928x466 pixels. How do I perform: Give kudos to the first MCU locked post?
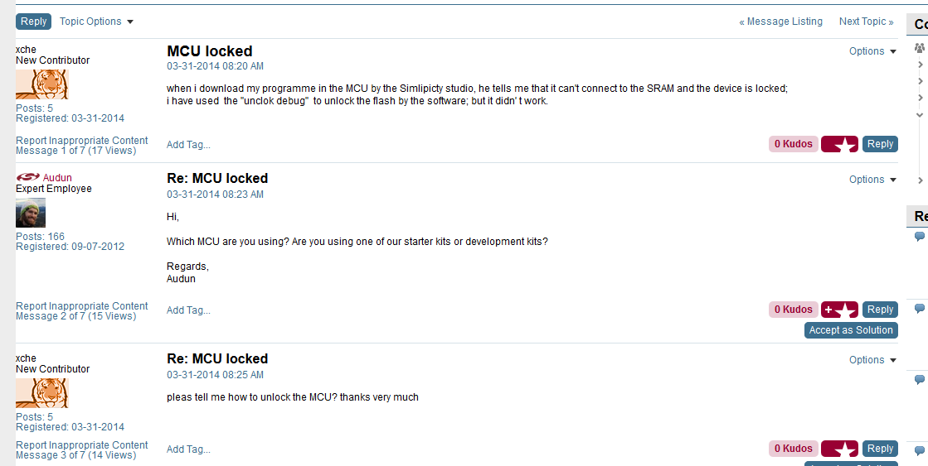tap(839, 144)
